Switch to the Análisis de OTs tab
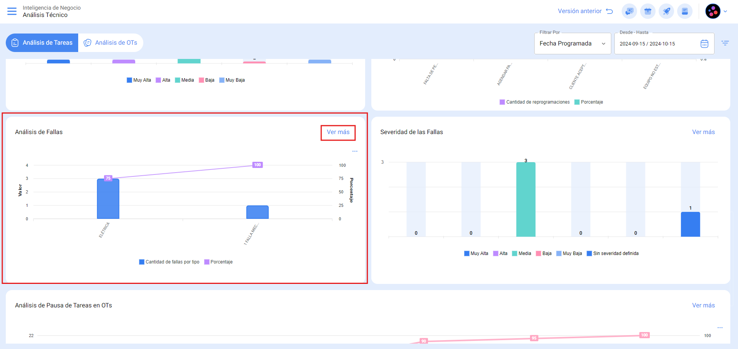This screenshot has width=738, height=349. click(111, 43)
